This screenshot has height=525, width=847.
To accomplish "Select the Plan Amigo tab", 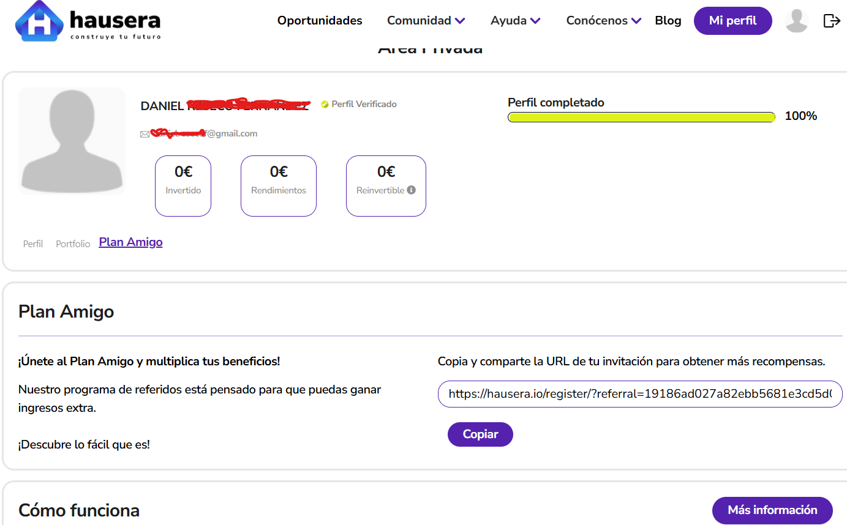I will pos(131,242).
